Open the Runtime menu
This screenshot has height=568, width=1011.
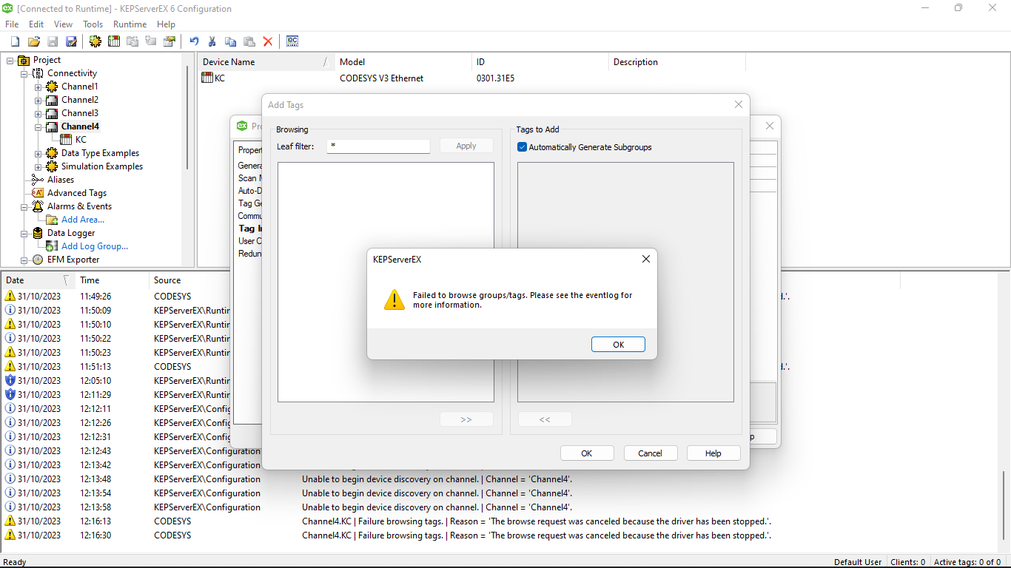click(x=130, y=24)
